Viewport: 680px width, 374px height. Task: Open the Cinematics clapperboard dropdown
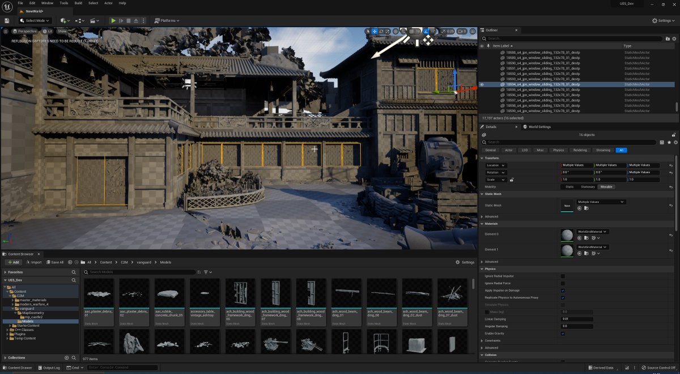pyautogui.click(x=95, y=20)
